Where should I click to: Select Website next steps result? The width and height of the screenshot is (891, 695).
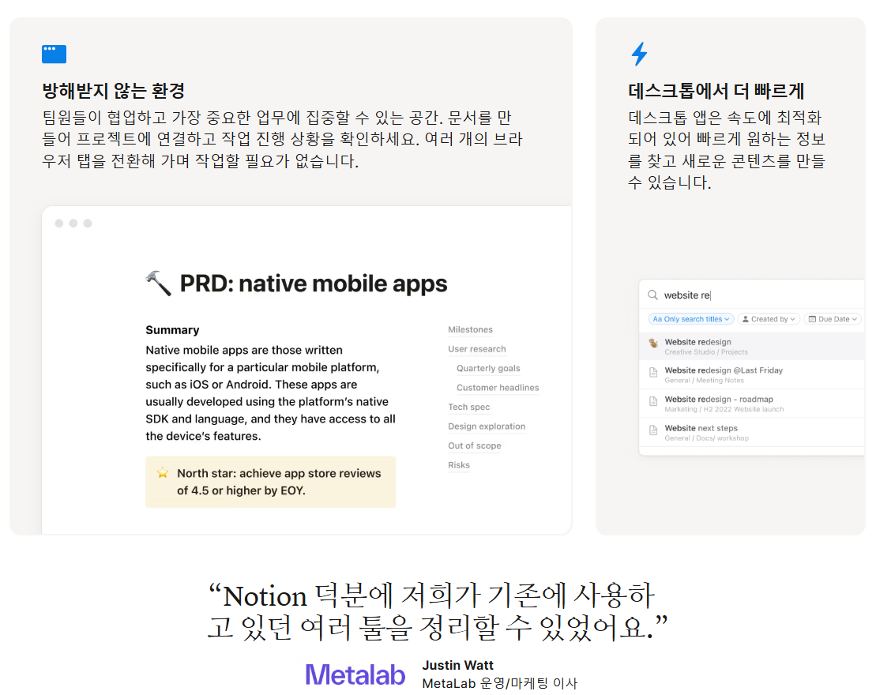coord(752,433)
